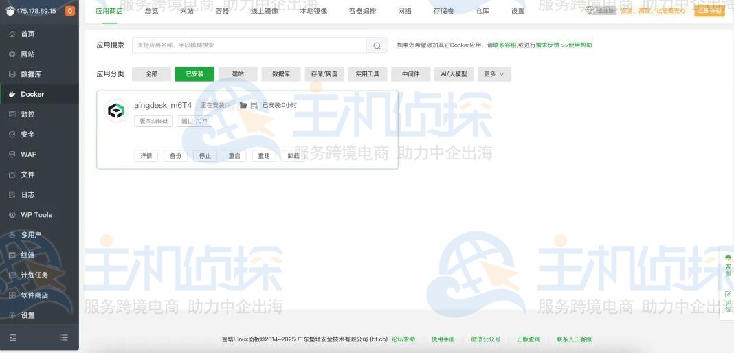Image resolution: width=734 pixels, height=353 pixels.
Task: Open footer link 联系人工客服
Action: 574,339
